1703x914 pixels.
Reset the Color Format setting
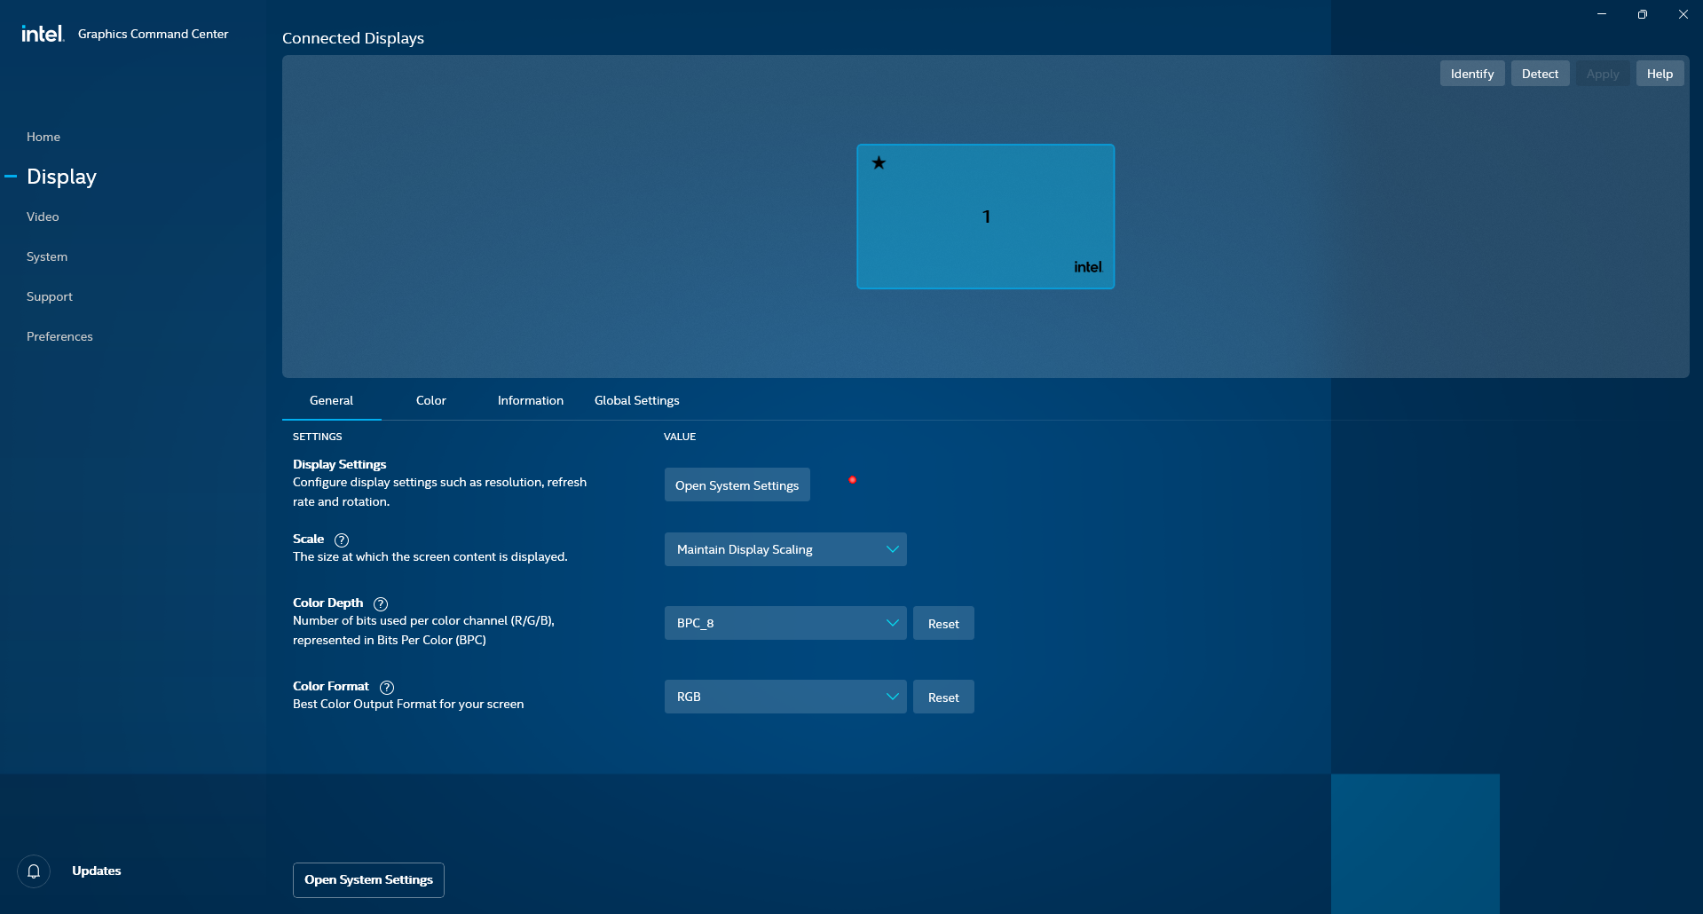943,697
